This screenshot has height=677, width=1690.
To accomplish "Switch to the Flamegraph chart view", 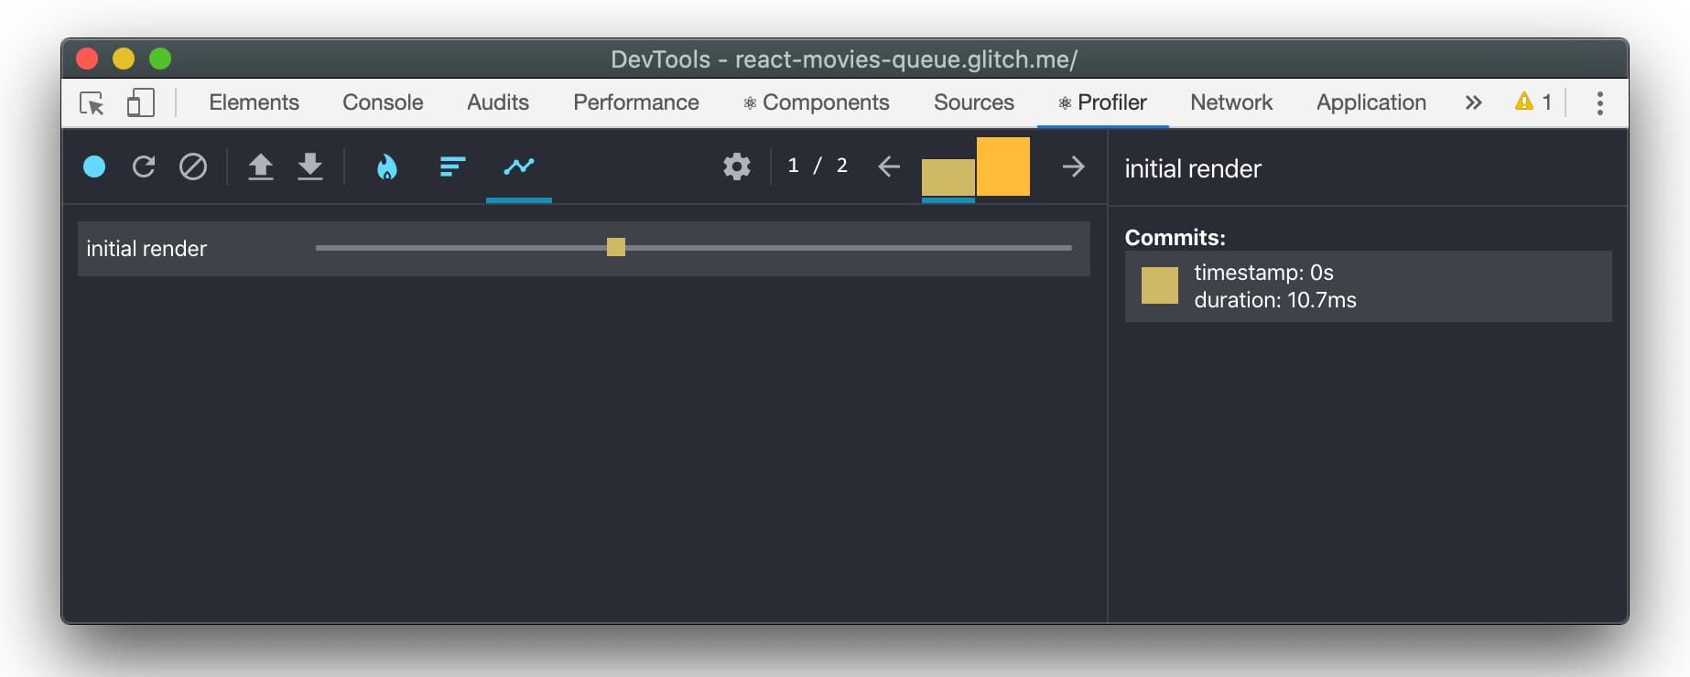I will 387,167.
